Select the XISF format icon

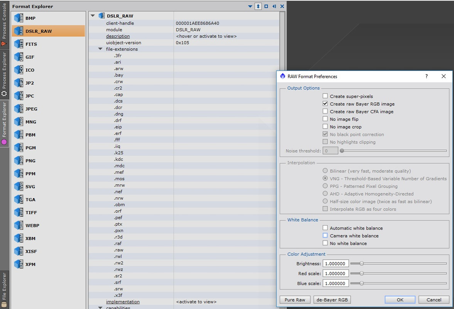coord(19,251)
